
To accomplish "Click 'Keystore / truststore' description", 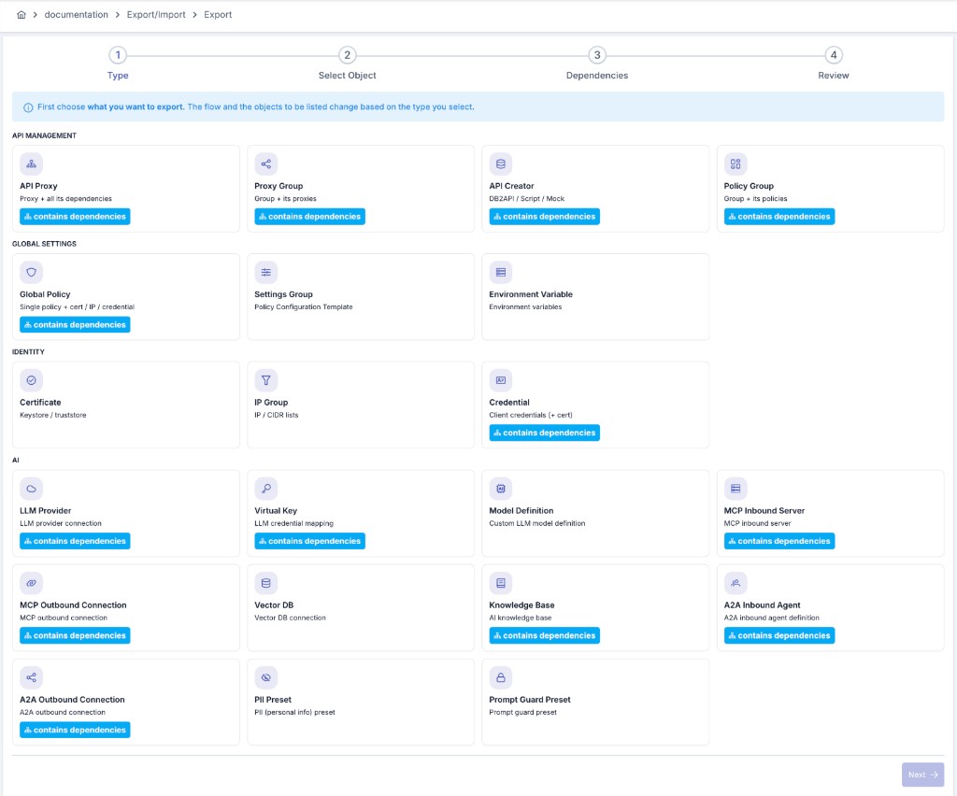I will 53,416.
